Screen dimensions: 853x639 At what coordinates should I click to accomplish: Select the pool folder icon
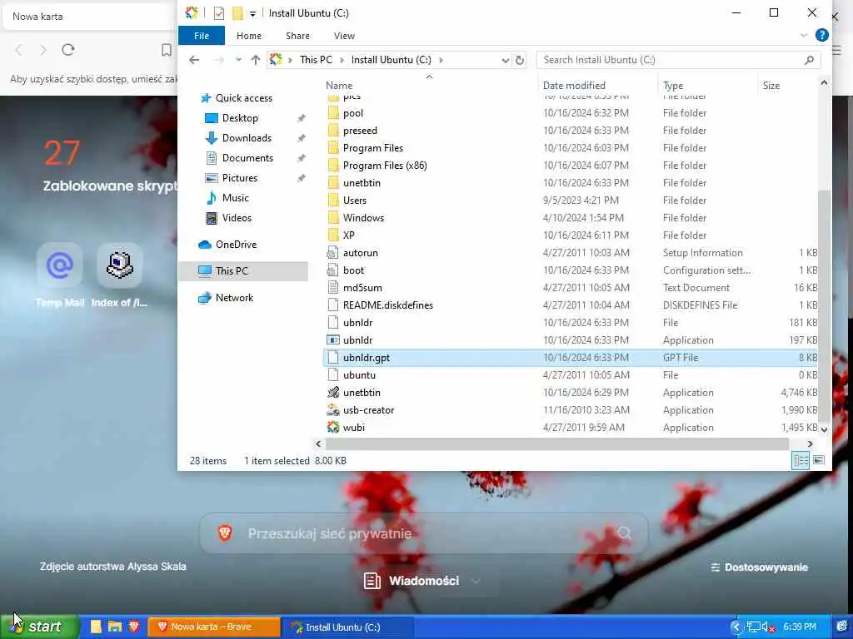(x=333, y=113)
